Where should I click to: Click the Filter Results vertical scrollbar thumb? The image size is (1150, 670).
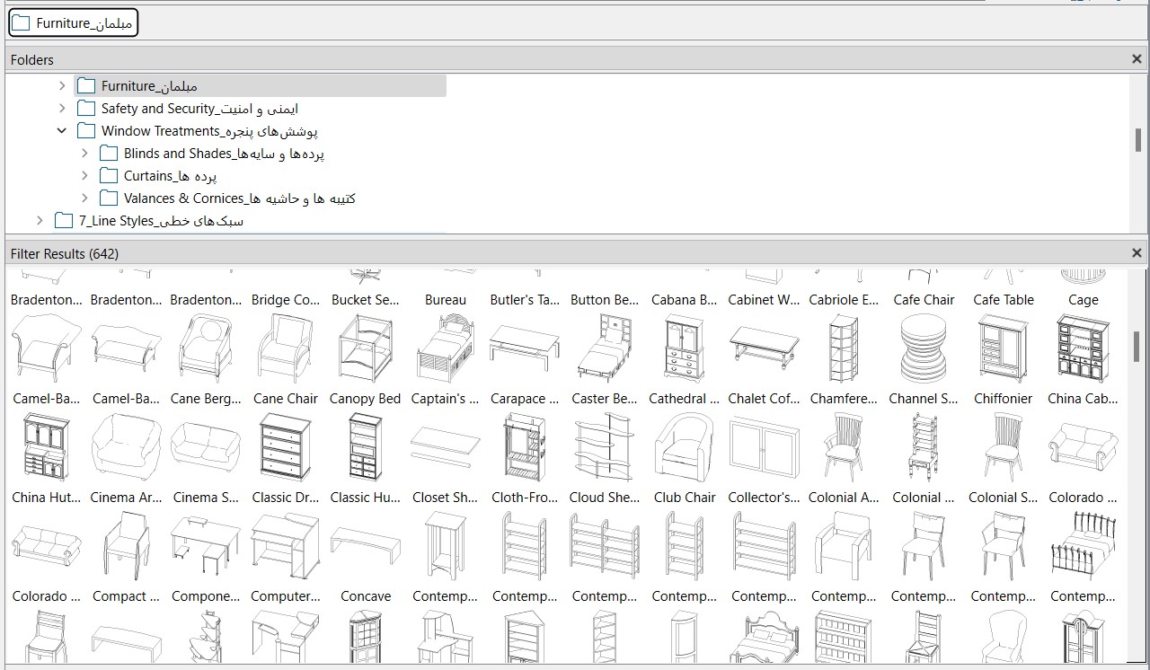[x=1137, y=346]
